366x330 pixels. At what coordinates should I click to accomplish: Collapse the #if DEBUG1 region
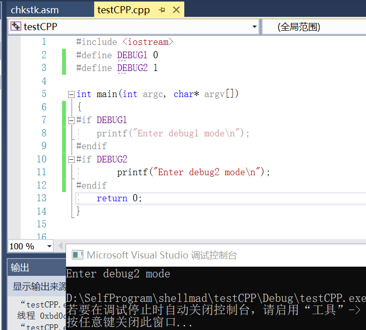click(x=71, y=121)
